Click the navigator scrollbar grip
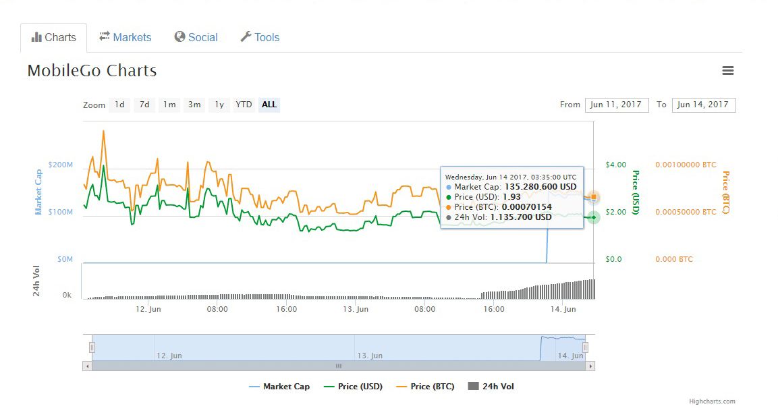Image resolution: width=778 pixels, height=419 pixels. pos(338,366)
